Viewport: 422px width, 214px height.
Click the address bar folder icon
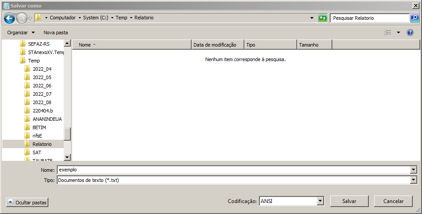click(39, 18)
